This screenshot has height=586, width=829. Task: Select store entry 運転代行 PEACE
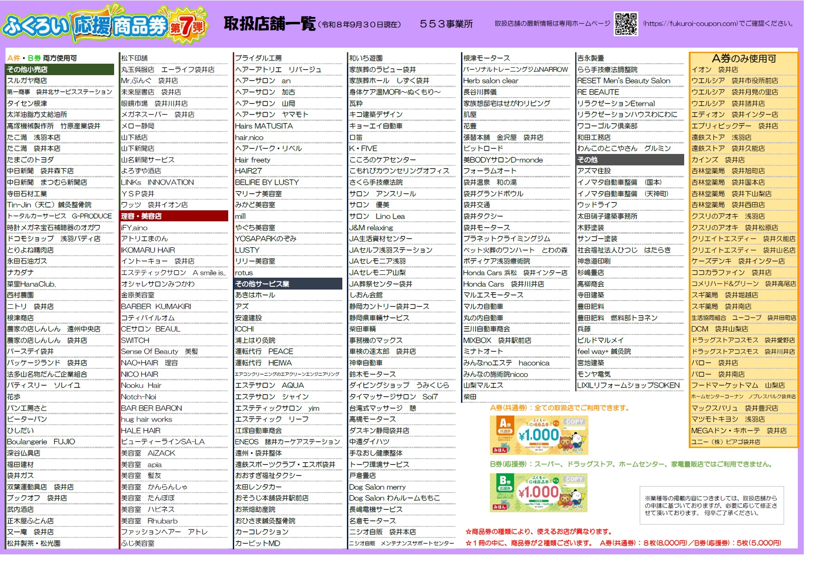point(264,352)
